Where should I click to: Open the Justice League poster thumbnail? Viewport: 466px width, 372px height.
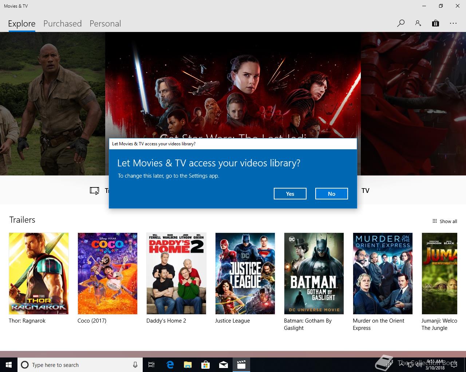(245, 274)
